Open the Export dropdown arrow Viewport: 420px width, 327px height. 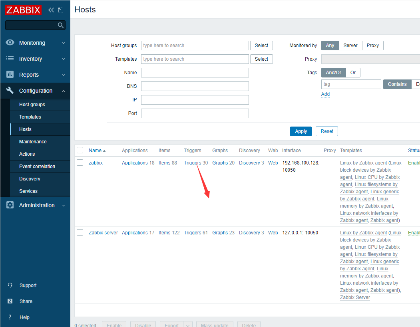pyautogui.click(x=188, y=325)
